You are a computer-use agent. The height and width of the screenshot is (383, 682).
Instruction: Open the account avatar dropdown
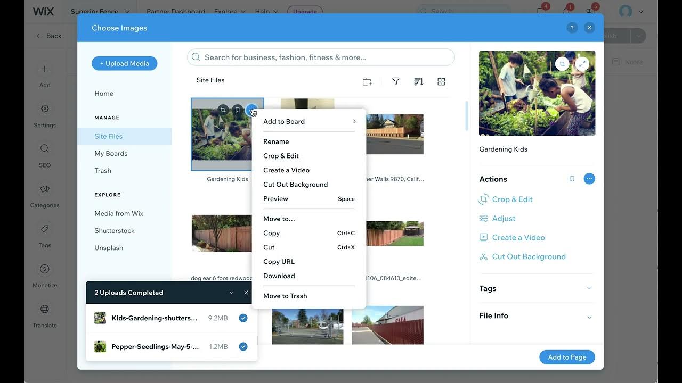[631, 11]
